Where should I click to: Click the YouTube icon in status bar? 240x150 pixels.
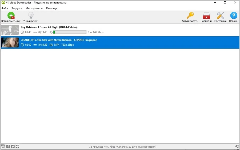coord(3,146)
